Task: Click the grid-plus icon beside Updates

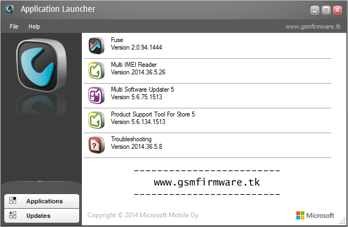Action: click(x=12, y=215)
